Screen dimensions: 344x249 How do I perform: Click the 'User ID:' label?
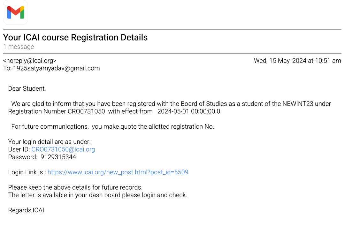(19, 149)
